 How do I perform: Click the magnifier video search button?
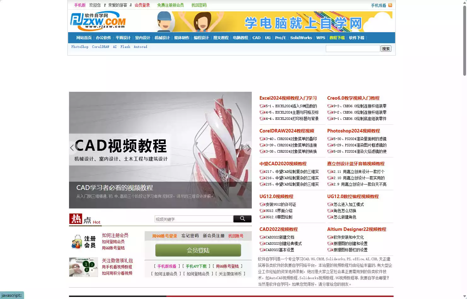(x=242, y=219)
